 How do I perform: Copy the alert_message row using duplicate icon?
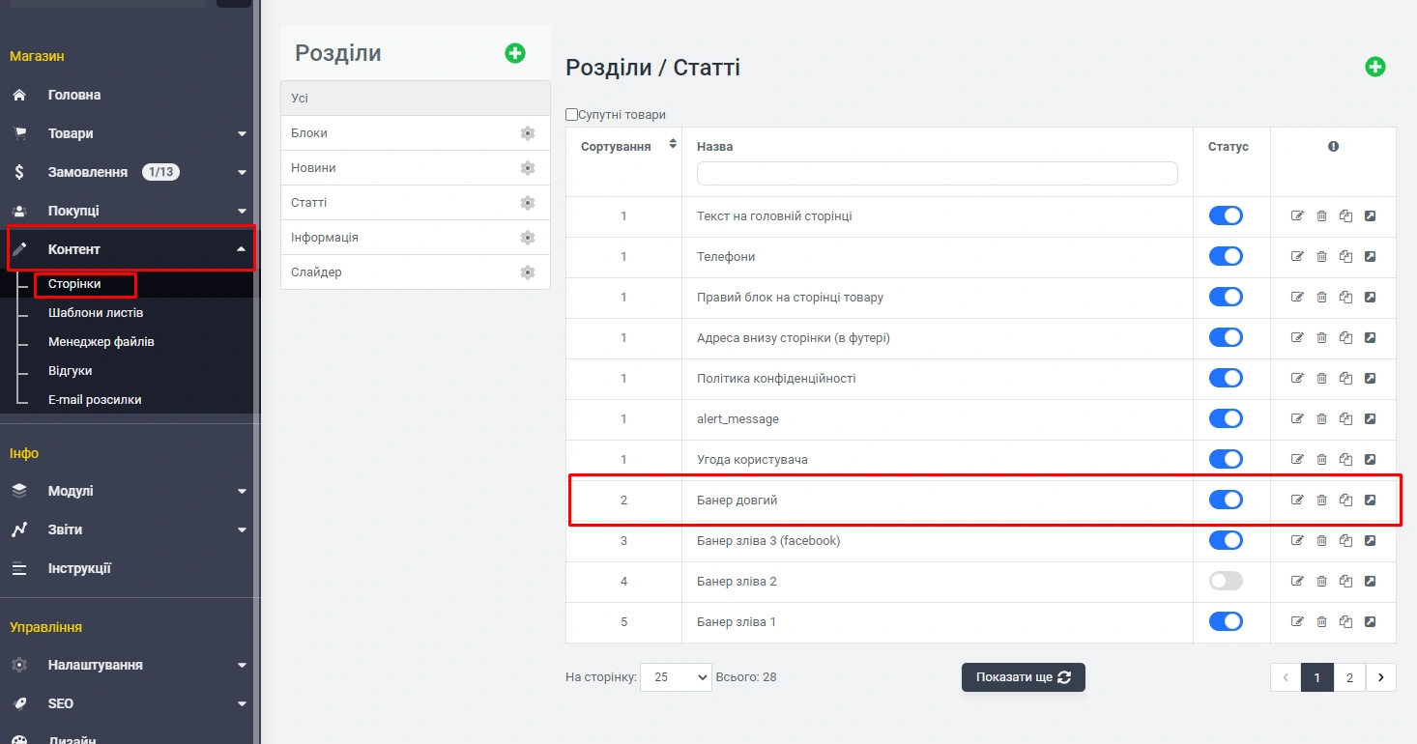[x=1345, y=419]
